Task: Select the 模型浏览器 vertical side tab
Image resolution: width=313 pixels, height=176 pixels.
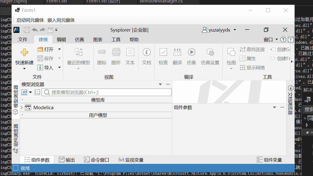Action: 16,100
